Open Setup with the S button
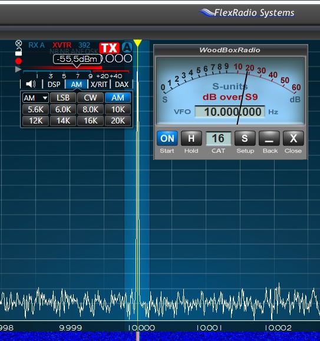Screen dimensions: 320x341 (245, 138)
